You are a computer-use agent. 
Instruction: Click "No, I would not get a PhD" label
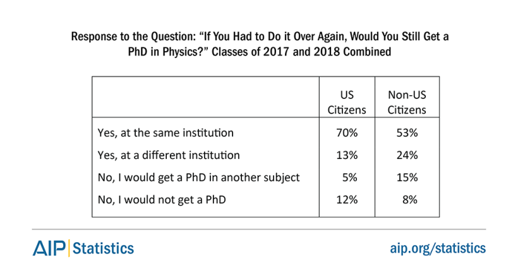click(162, 200)
